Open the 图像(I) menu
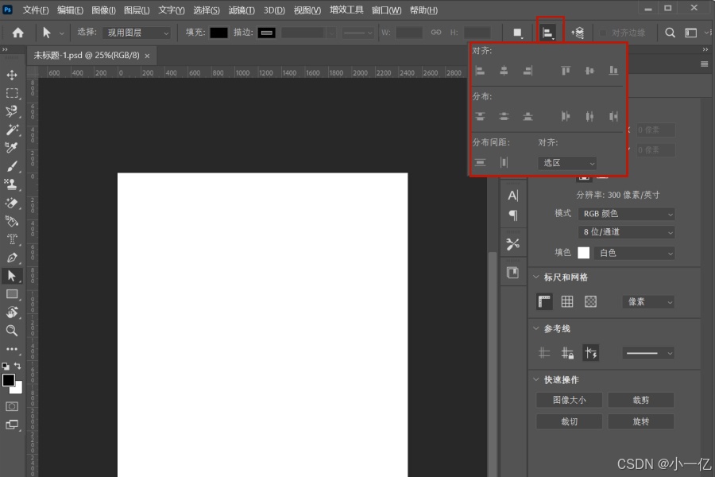715x477 pixels. pos(103,10)
